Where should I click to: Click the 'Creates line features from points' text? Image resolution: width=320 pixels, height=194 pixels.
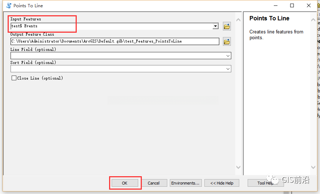point(276,35)
